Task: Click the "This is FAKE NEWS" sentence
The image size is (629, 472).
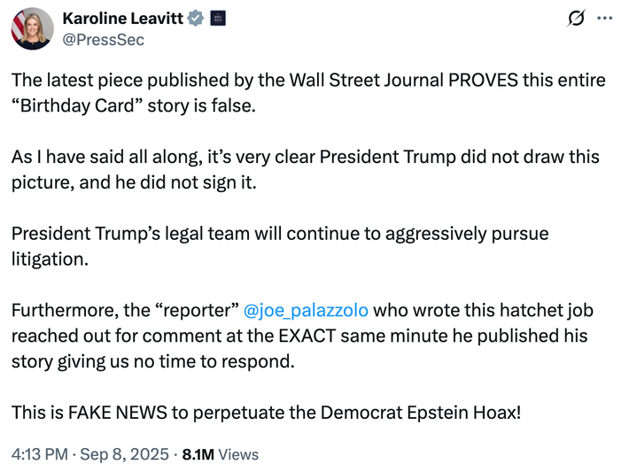Action: click(267, 413)
